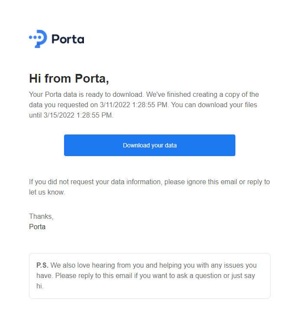The height and width of the screenshot is (323, 299).
Task: Click the three dots on Porta logo
Action: point(35,38)
